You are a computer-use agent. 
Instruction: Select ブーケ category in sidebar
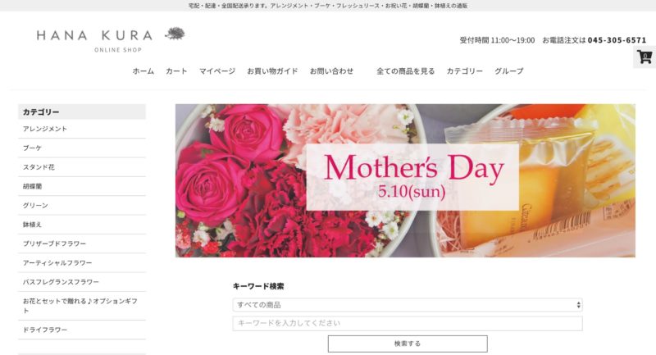point(82,148)
